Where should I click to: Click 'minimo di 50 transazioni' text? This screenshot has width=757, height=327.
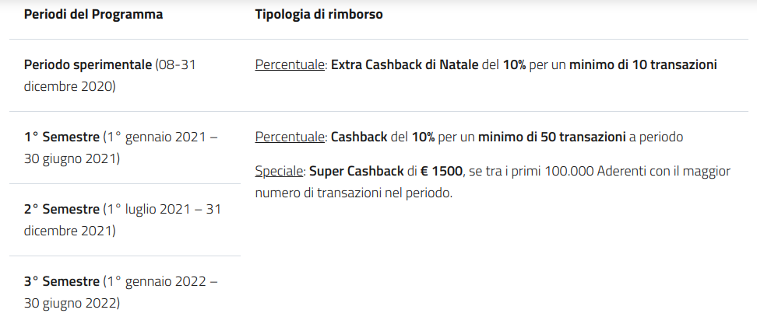point(552,137)
